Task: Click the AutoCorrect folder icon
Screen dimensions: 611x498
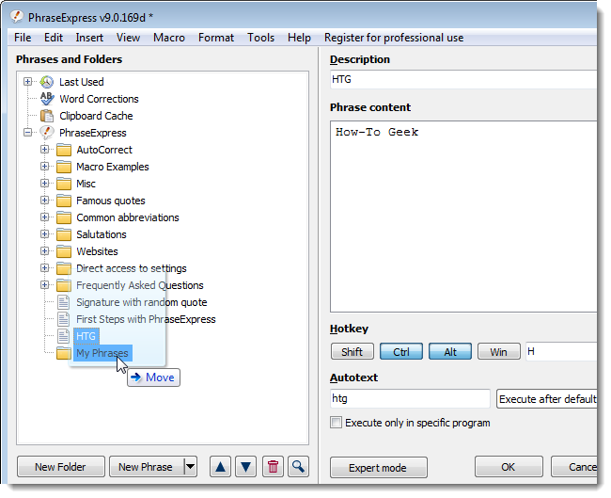Action: point(64,150)
